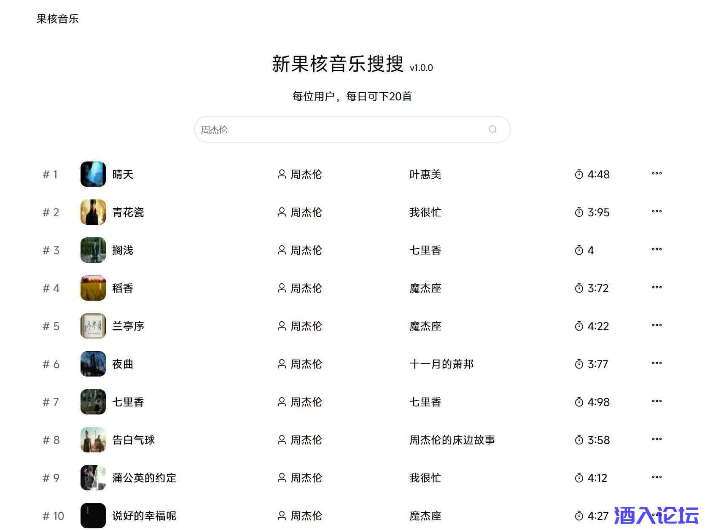Viewport: 705px width, 530px height.
Task: Open album 周杰伦的床边故事
Action: coord(452,440)
